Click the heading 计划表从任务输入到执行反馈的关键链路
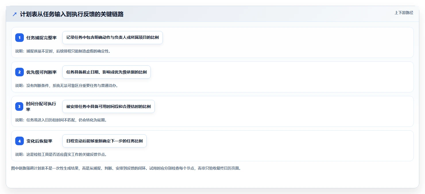This screenshot has height=194, width=425. click(x=72, y=14)
